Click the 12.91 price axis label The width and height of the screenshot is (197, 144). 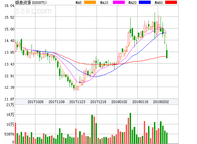pyautogui.click(x=10, y=76)
